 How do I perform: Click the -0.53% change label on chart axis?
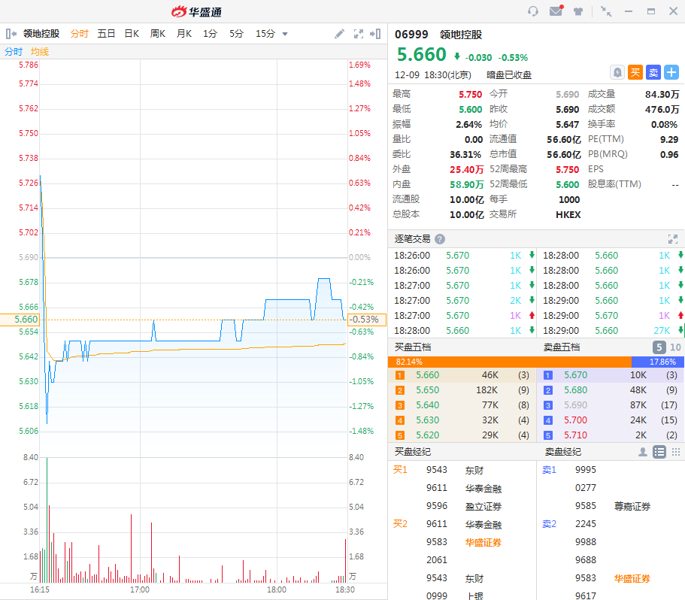click(366, 320)
